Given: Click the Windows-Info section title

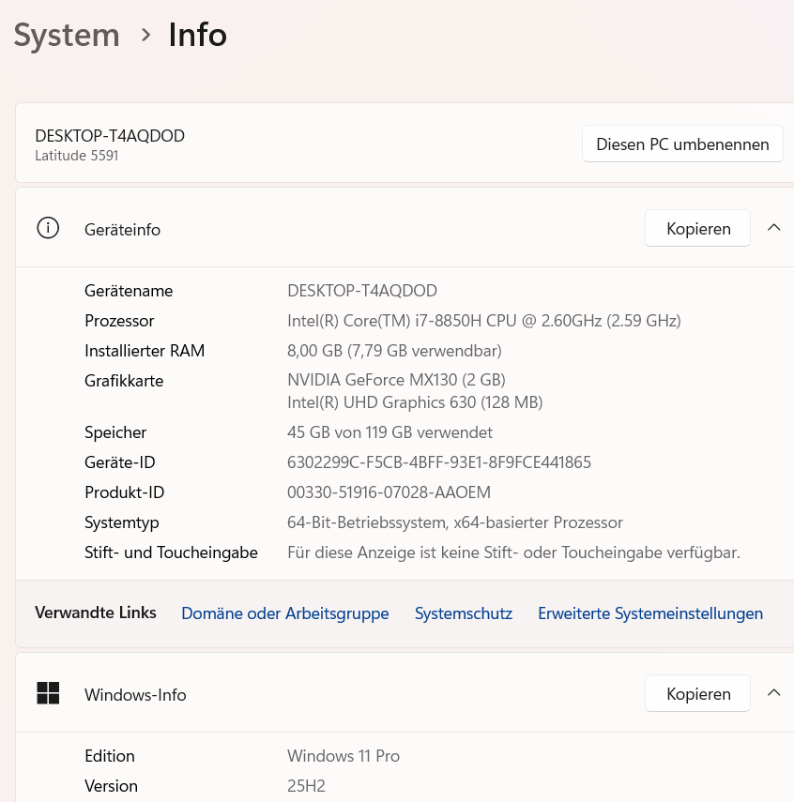Looking at the screenshot, I should [135, 694].
